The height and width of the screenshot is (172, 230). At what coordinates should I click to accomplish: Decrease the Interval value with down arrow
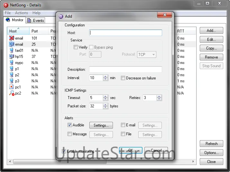(x=105, y=79)
